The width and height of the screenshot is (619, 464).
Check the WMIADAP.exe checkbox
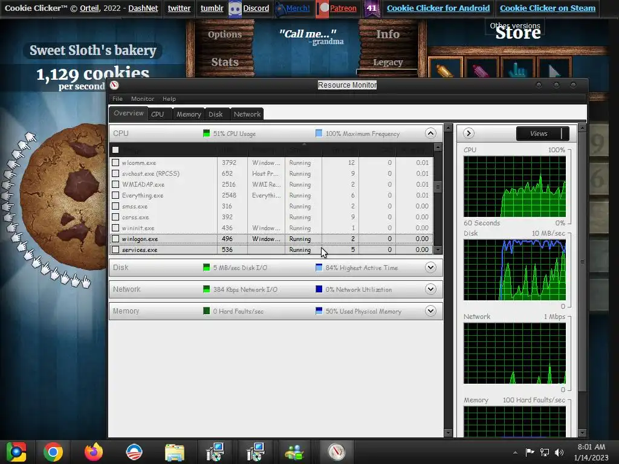(115, 184)
